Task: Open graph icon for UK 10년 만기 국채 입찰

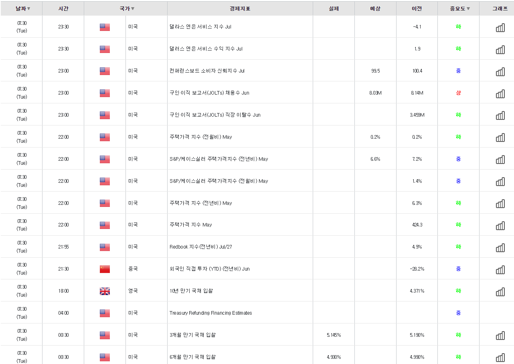Action: [x=500, y=291]
